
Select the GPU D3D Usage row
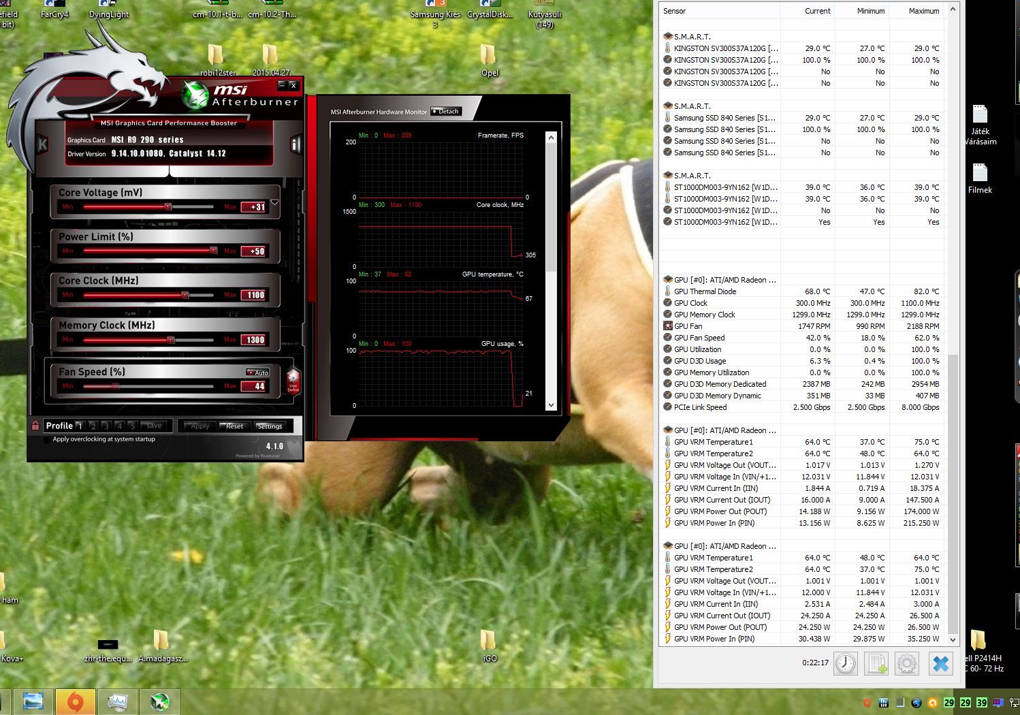(x=802, y=361)
